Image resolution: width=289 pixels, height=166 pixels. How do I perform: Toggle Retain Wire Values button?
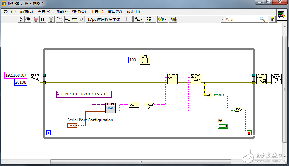coord(59,19)
